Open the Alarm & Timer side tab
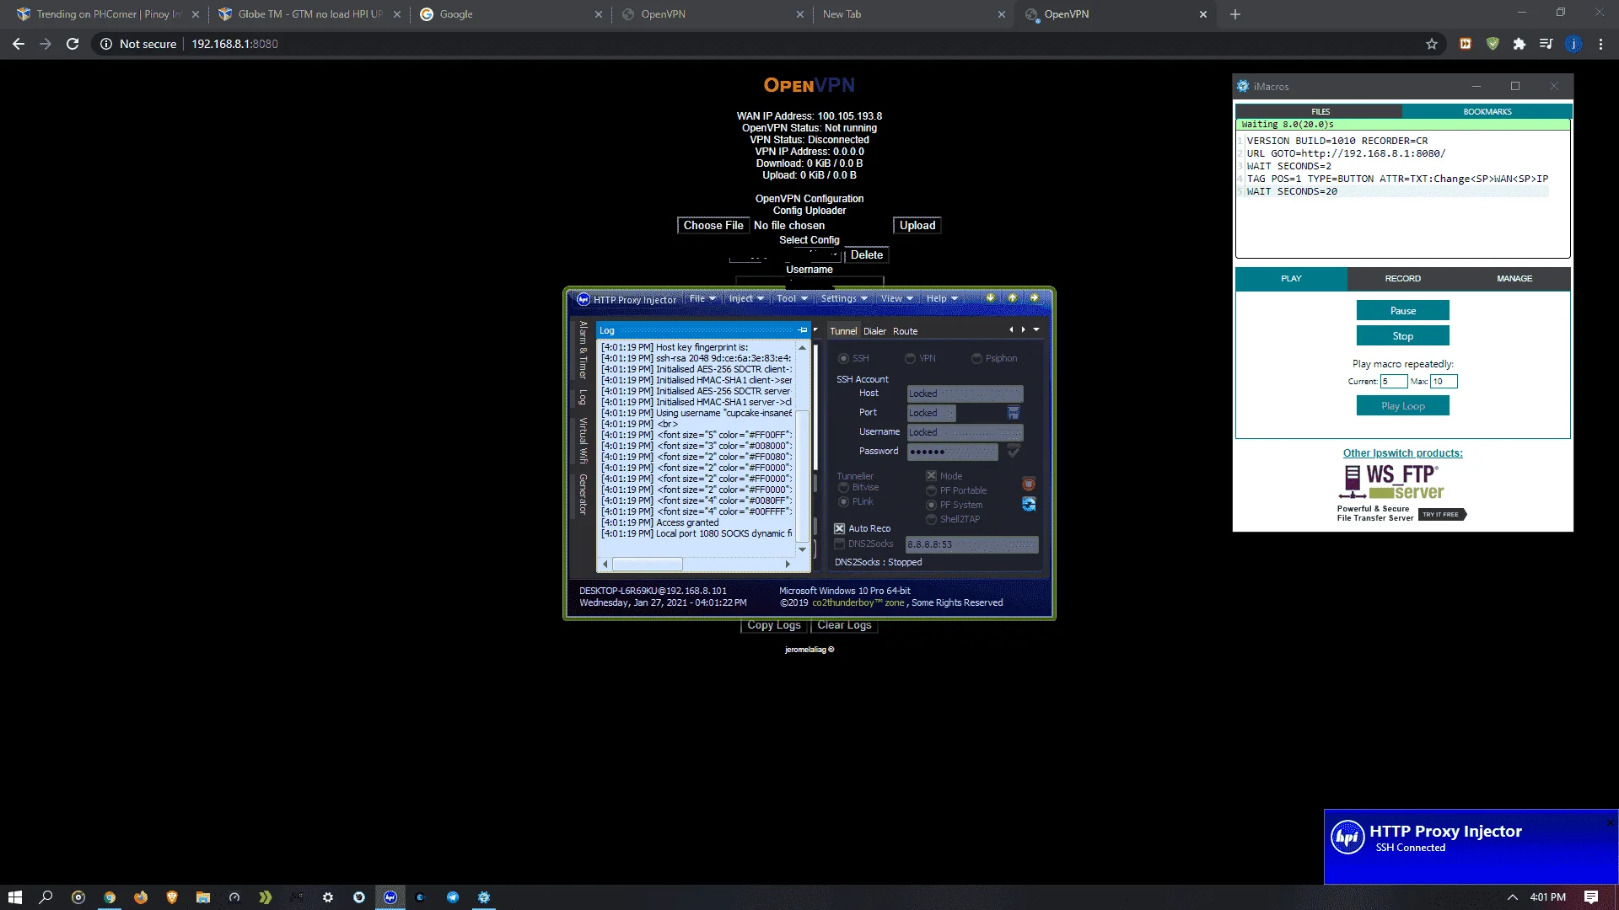 point(583,350)
